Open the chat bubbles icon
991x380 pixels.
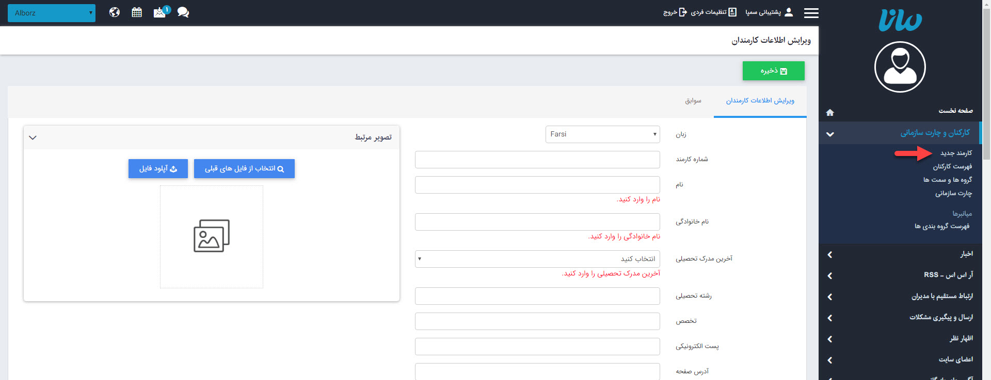pyautogui.click(x=183, y=12)
